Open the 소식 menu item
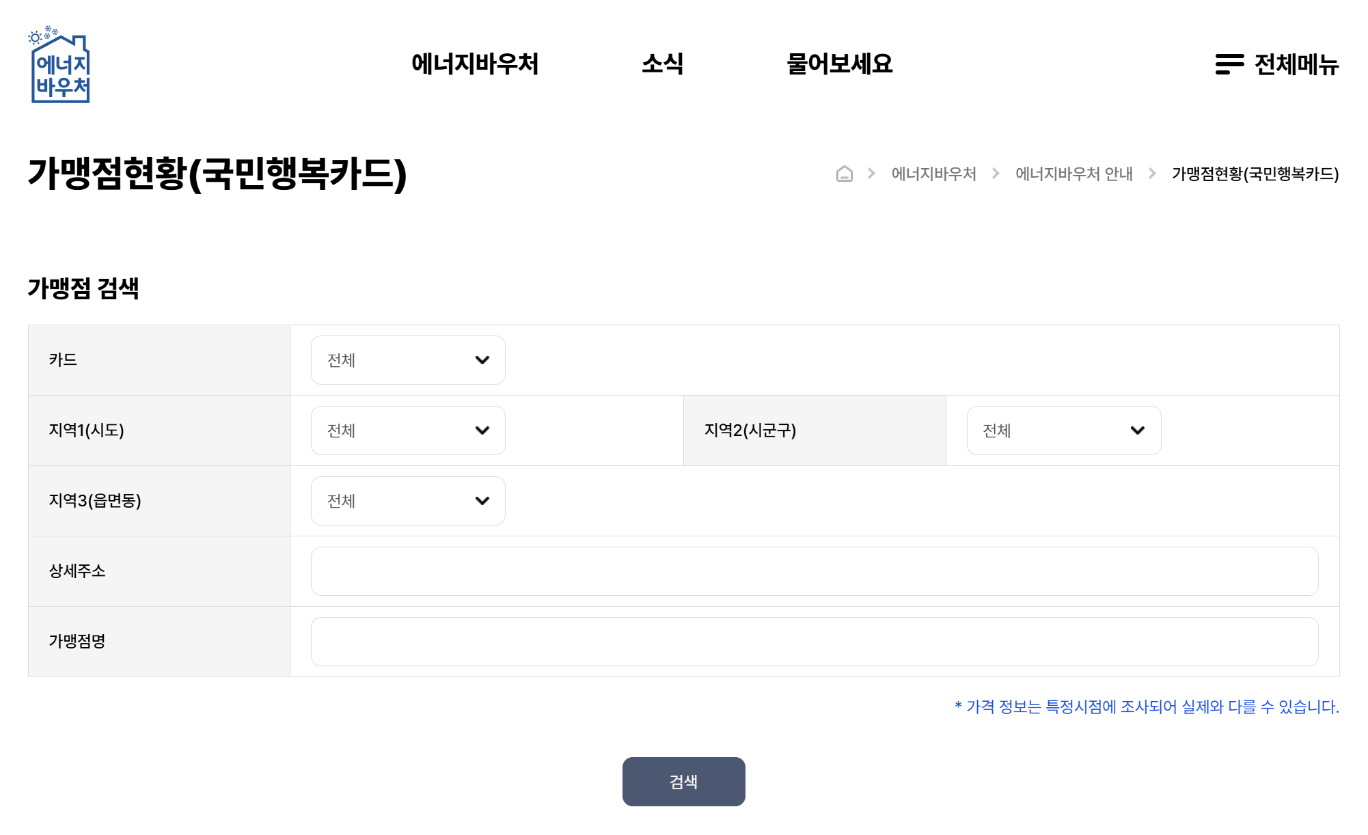The height and width of the screenshot is (835, 1368). pos(664,65)
